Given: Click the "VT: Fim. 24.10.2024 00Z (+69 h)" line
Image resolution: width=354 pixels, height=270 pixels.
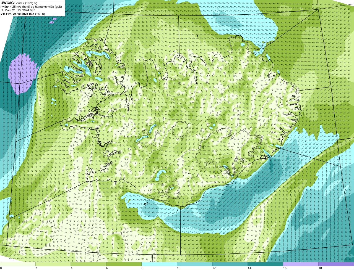Looking at the screenshot, I should (x=23, y=14).
